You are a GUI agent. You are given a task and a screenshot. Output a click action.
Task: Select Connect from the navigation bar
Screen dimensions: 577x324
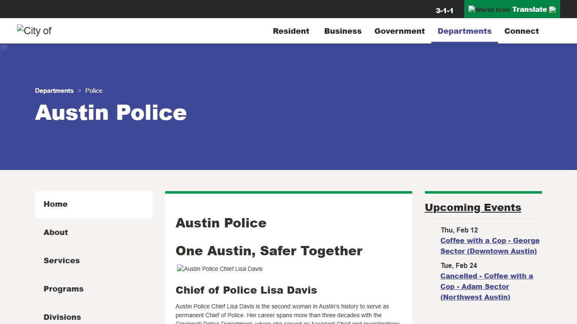coord(521,31)
